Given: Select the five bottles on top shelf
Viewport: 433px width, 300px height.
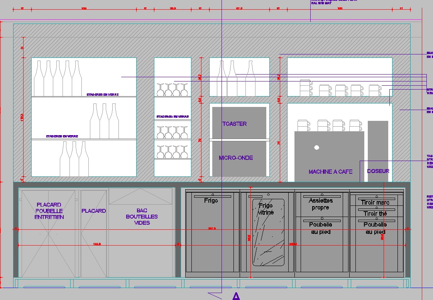Looking at the screenshot, I should click(x=58, y=78).
